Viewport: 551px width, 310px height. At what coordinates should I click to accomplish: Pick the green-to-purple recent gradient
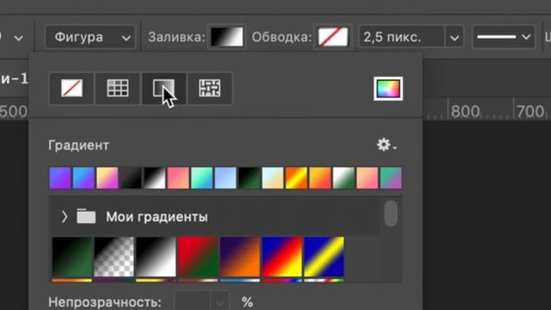(x=391, y=178)
